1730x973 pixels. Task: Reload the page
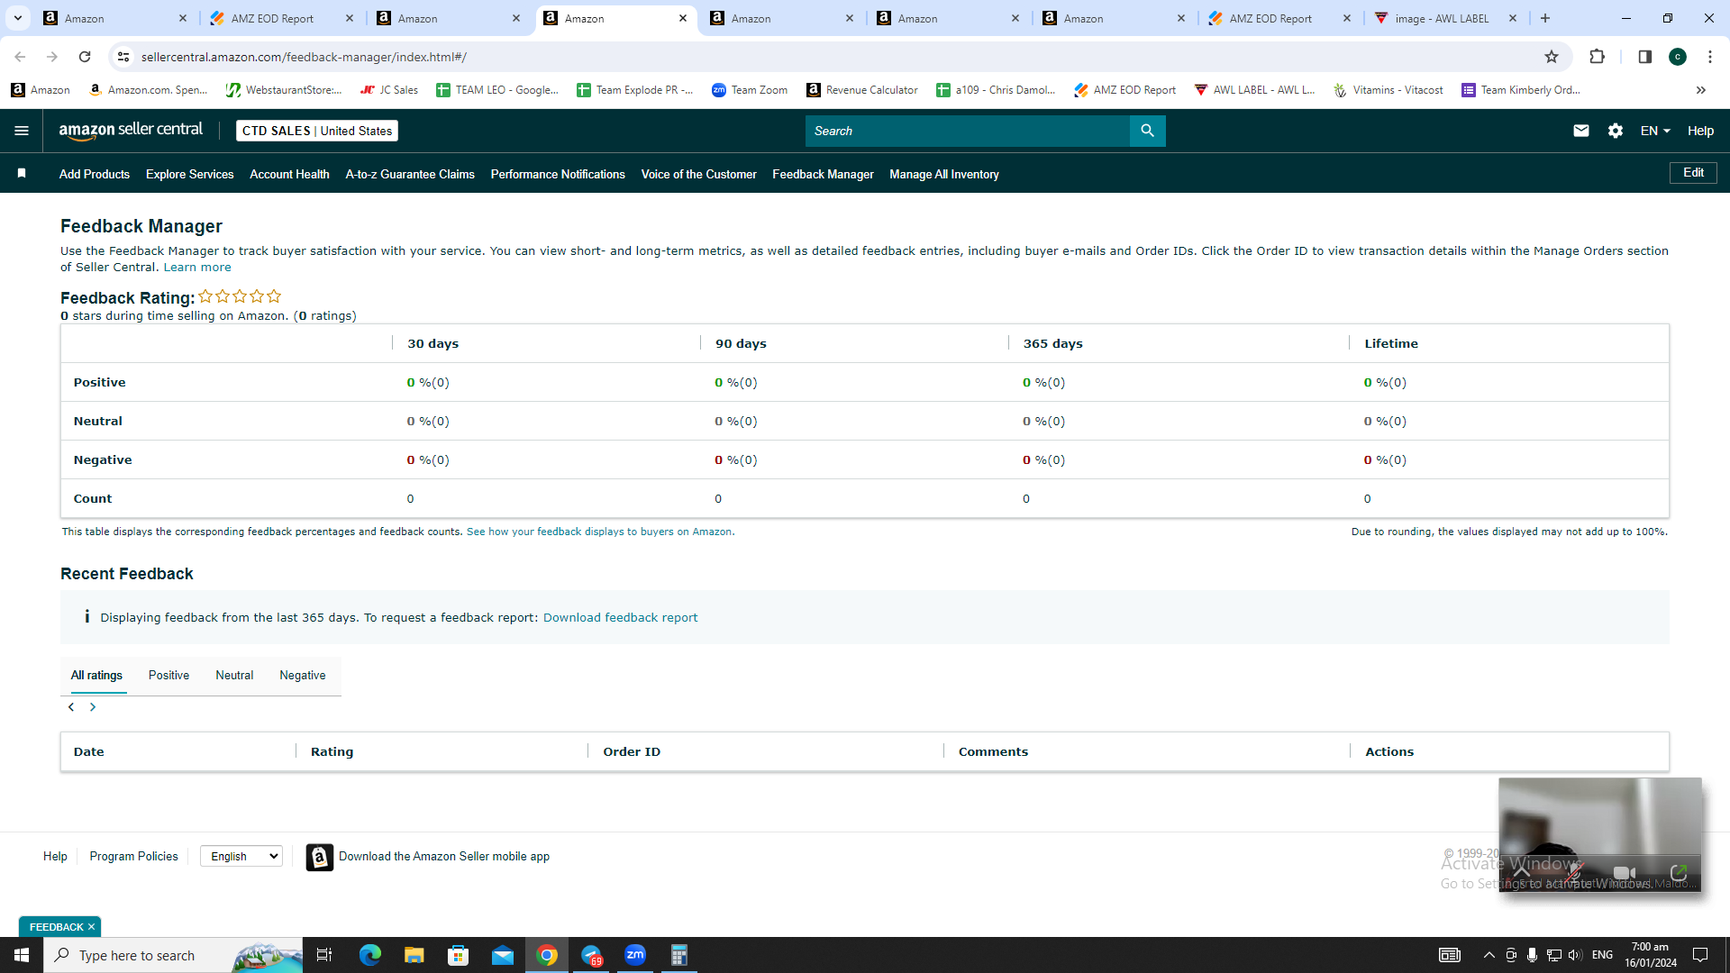[x=85, y=57]
